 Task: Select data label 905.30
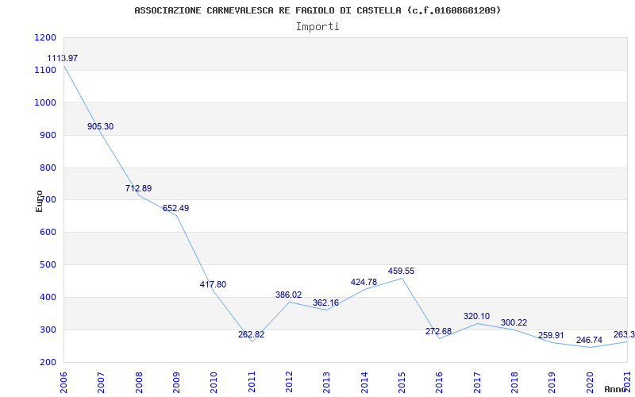[101, 126]
